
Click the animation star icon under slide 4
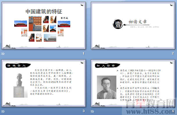click(x=92, y=112)
